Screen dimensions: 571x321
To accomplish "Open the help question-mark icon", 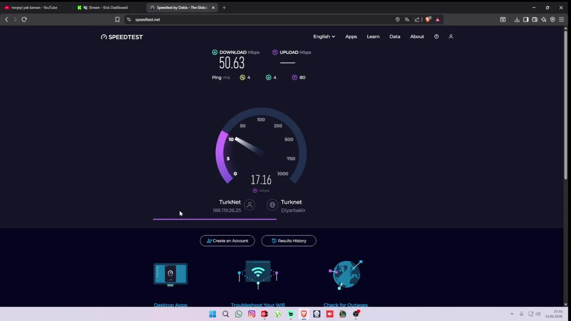I will point(436,37).
